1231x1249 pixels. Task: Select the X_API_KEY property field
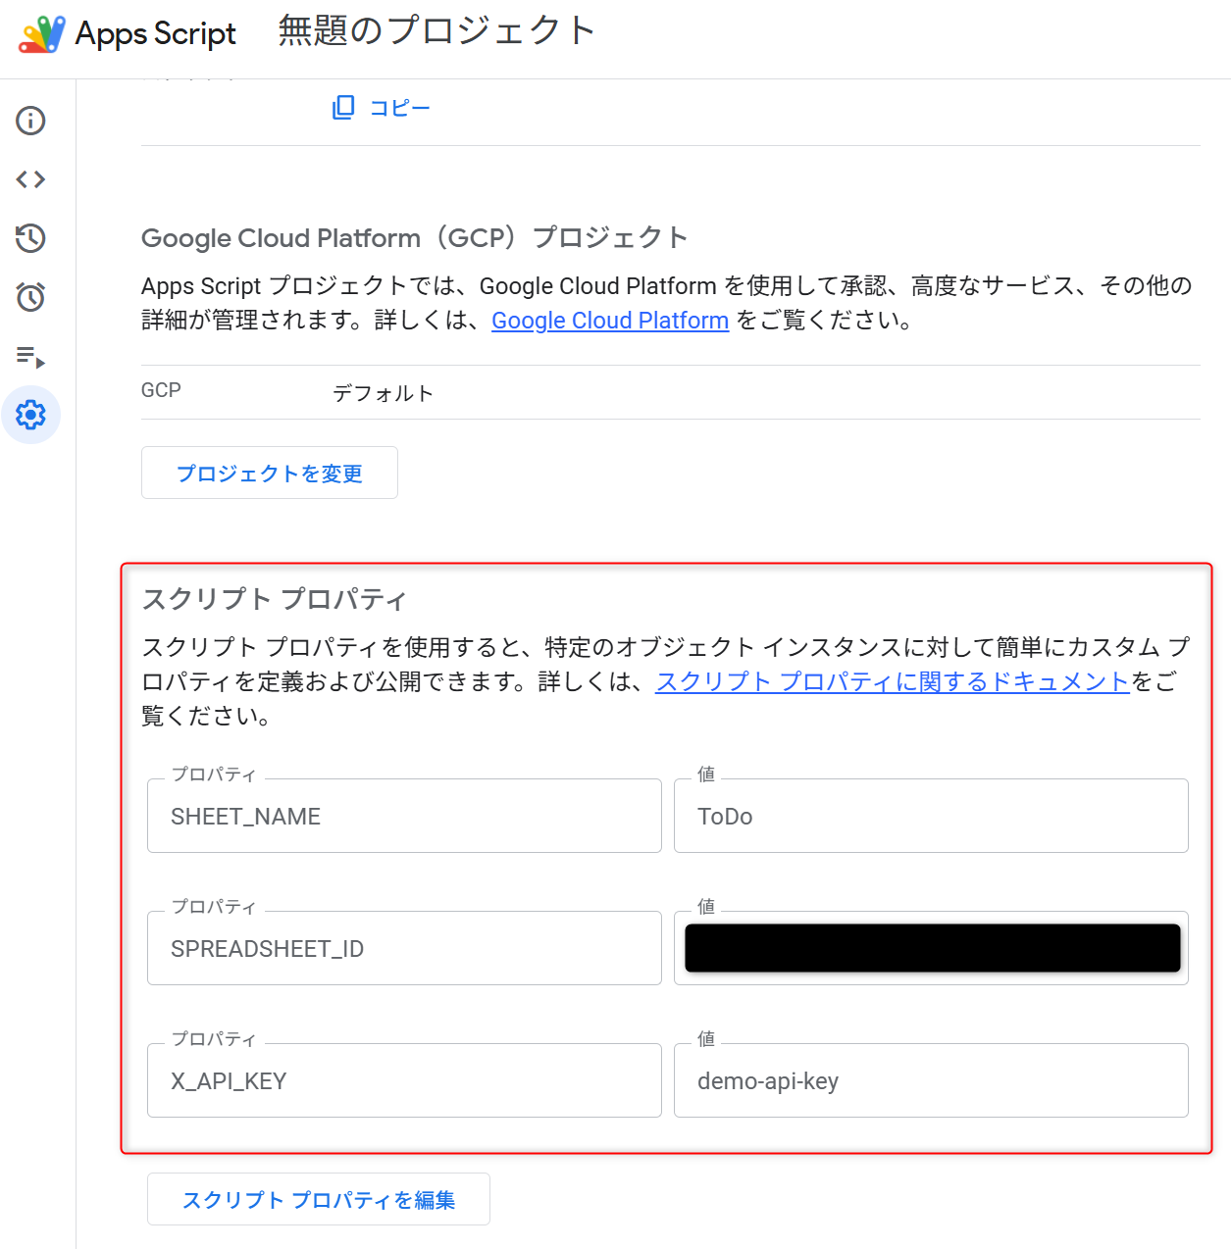pyautogui.click(x=404, y=1080)
